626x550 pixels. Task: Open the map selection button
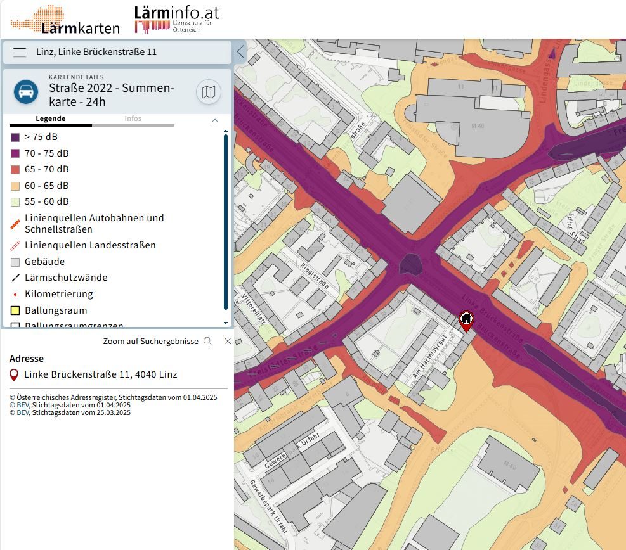[x=209, y=92]
